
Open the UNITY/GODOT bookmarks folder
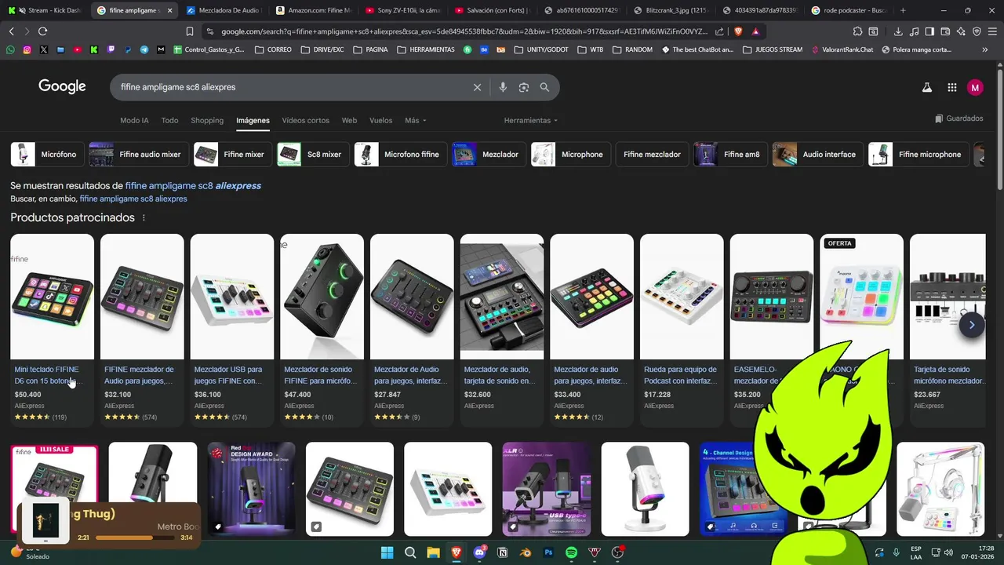[541, 49]
